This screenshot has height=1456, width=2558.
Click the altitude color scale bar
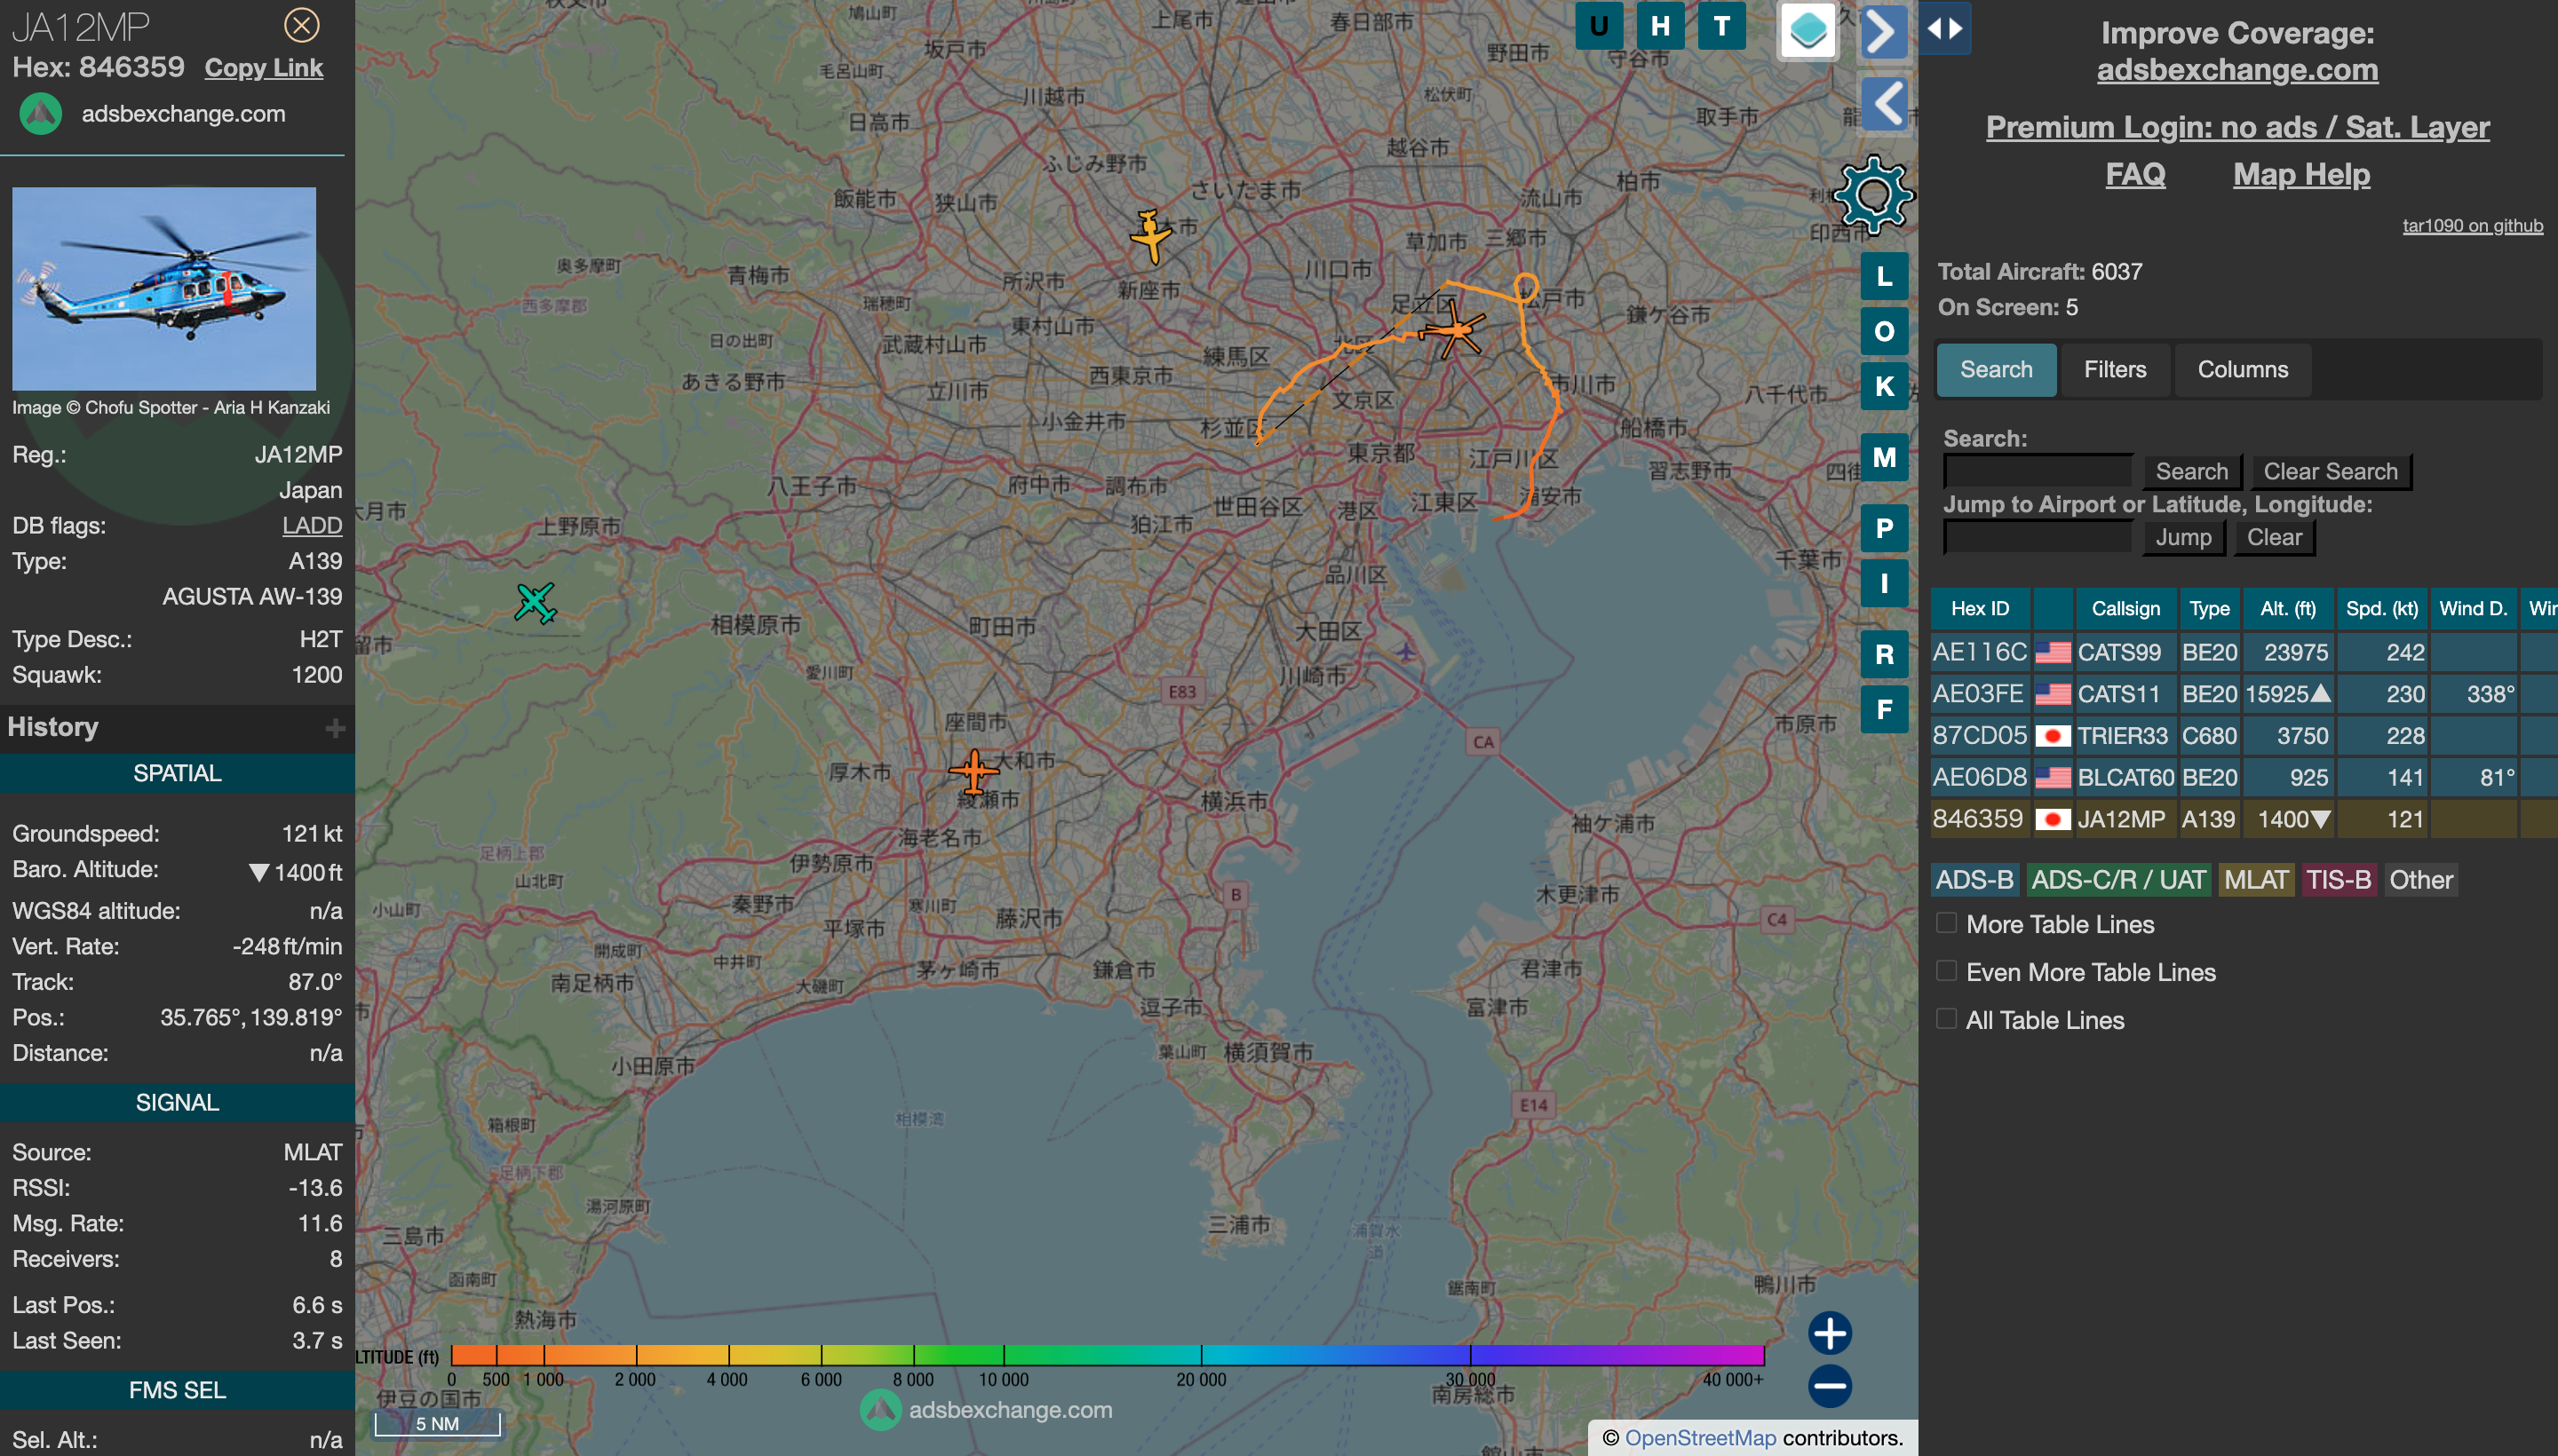click(x=1108, y=1355)
